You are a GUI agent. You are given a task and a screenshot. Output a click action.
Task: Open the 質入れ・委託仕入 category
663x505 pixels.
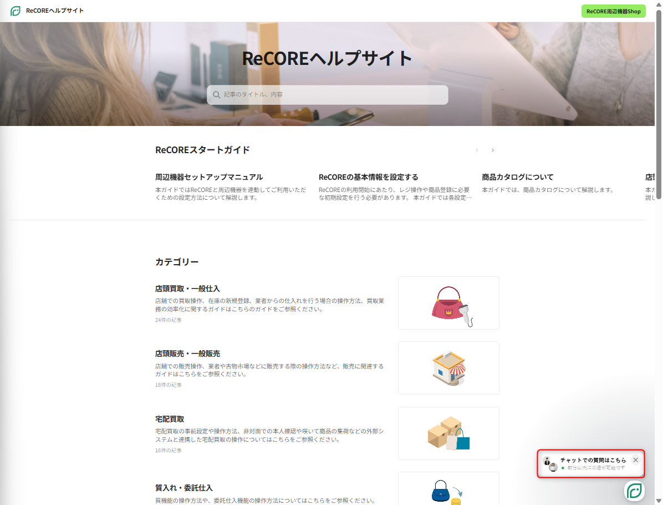pyautogui.click(x=184, y=488)
